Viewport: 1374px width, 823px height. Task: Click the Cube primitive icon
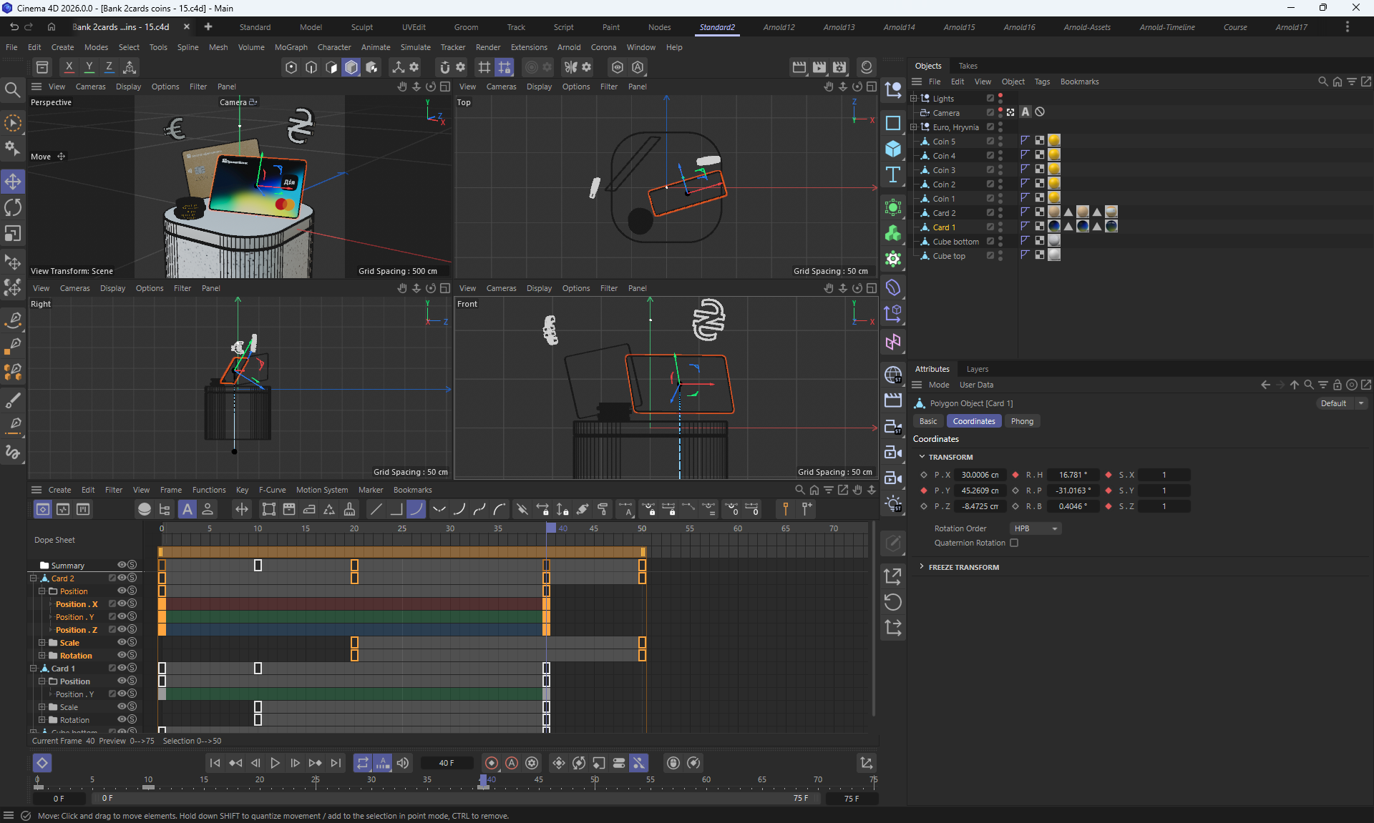pos(892,149)
